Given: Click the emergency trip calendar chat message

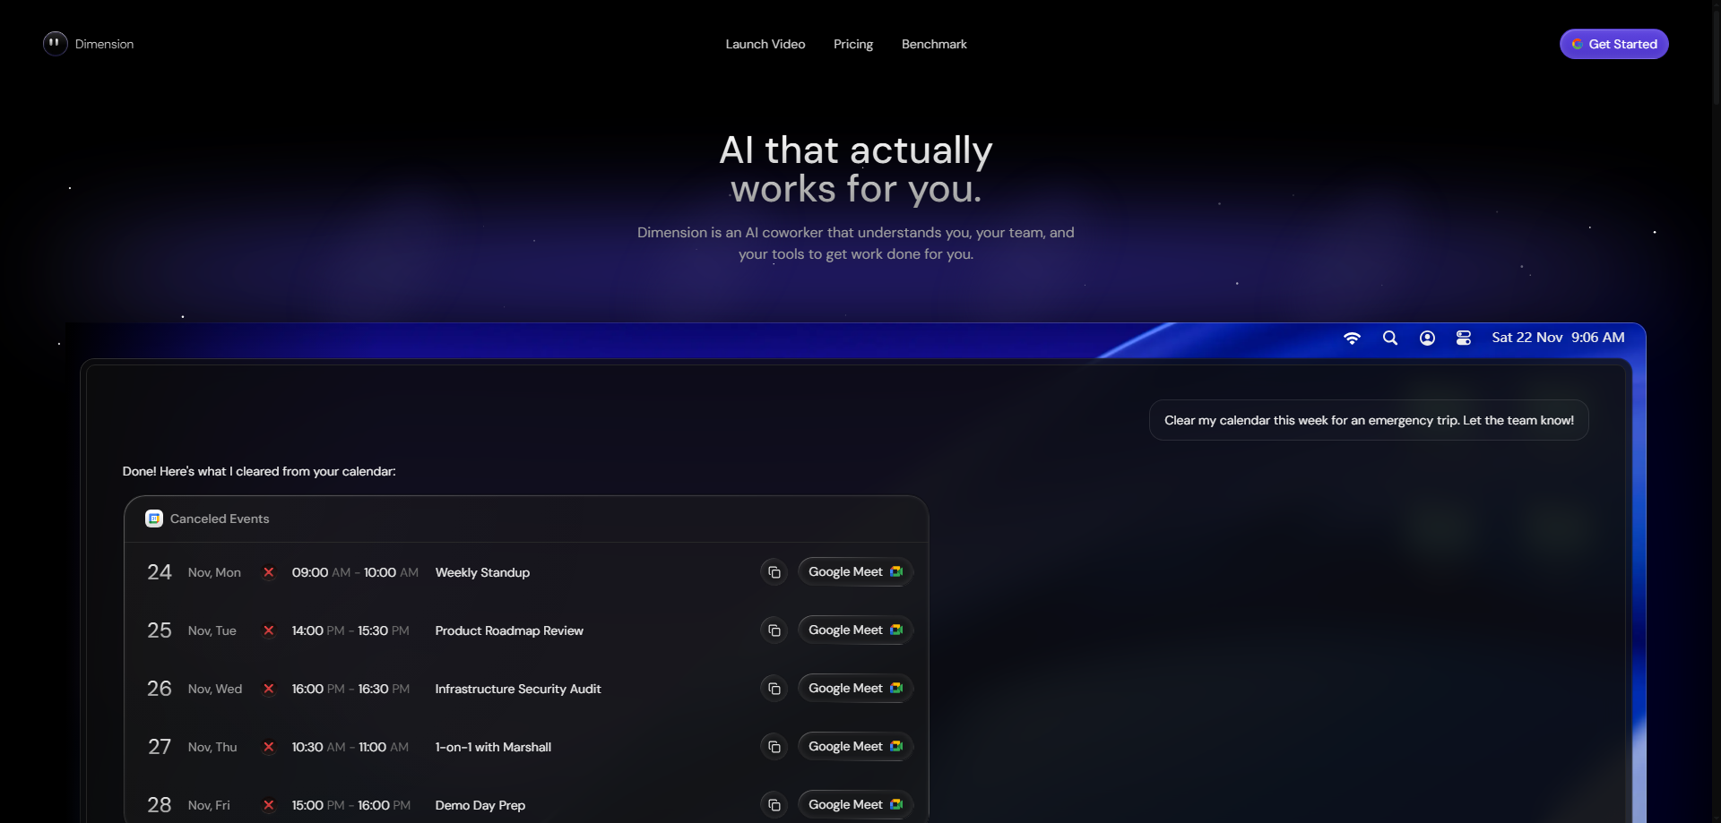Looking at the screenshot, I should click(1369, 419).
